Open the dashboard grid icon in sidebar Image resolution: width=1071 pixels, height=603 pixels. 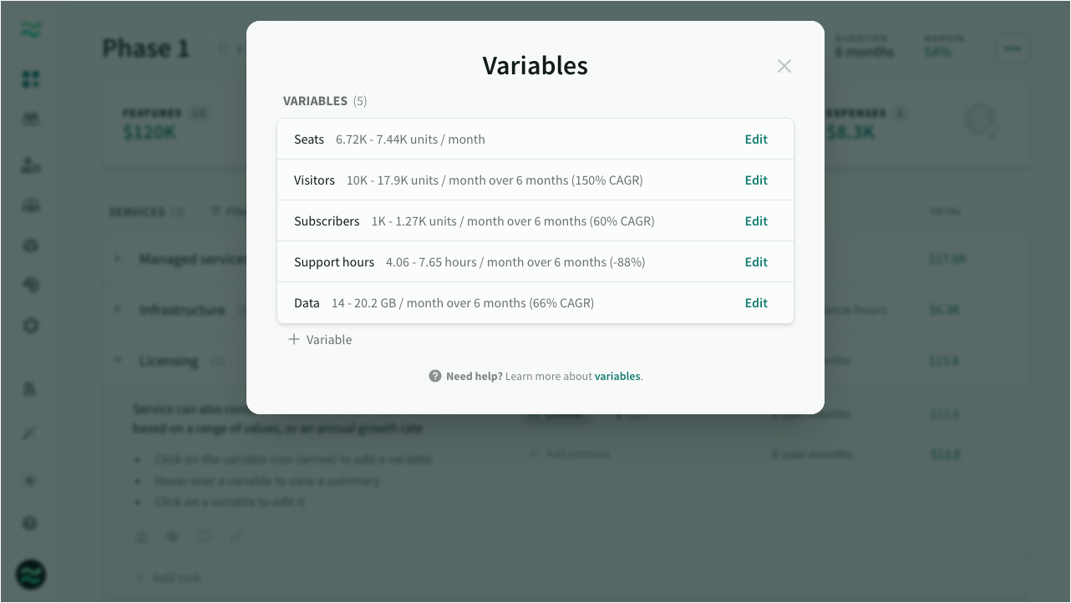31,79
